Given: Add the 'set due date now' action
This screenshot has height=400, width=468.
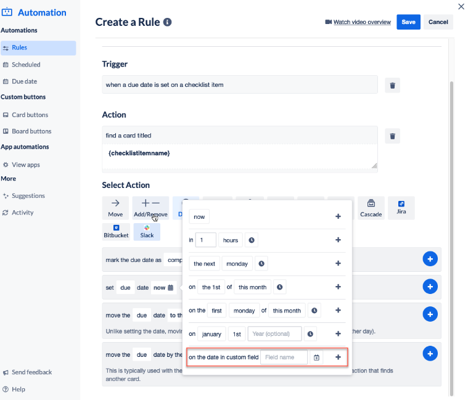Looking at the screenshot, I should [x=430, y=287].
